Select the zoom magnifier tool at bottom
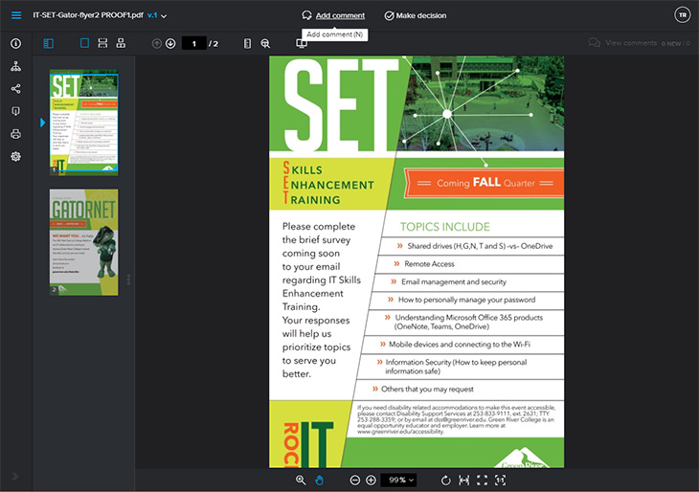This screenshot has height=492, width=699. 301,480
